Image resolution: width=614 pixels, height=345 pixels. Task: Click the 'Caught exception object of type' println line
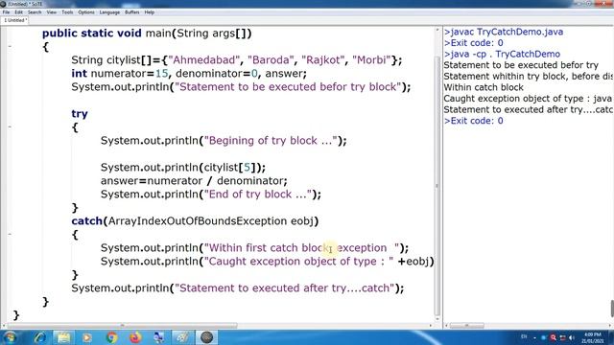(268, 262)
